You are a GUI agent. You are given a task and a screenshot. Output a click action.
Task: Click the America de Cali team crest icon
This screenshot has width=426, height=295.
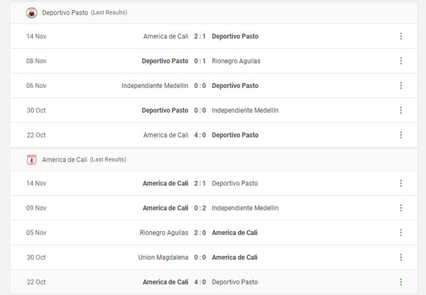(31, 160)
